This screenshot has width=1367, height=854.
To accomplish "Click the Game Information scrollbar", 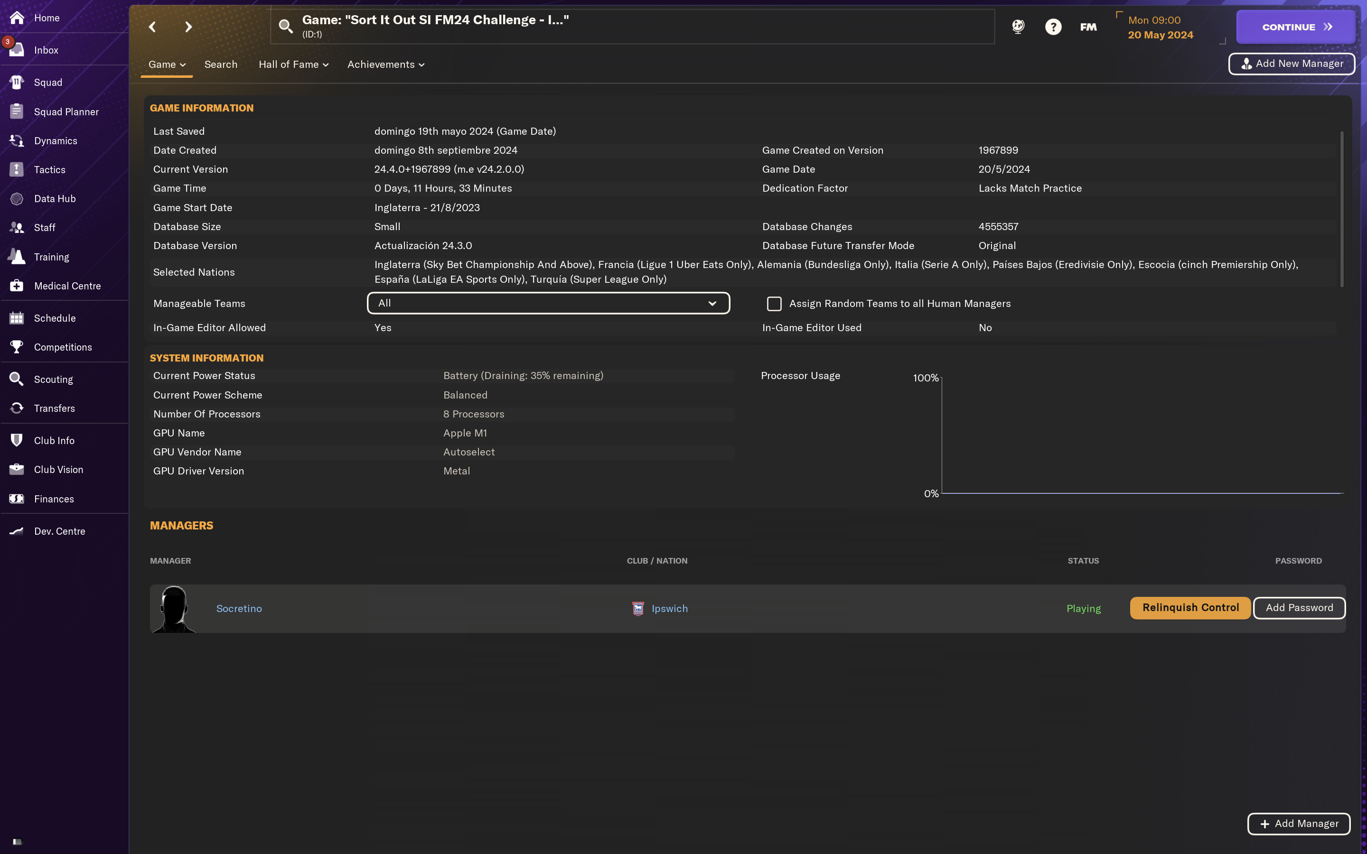I will (x=1341, y=208).
